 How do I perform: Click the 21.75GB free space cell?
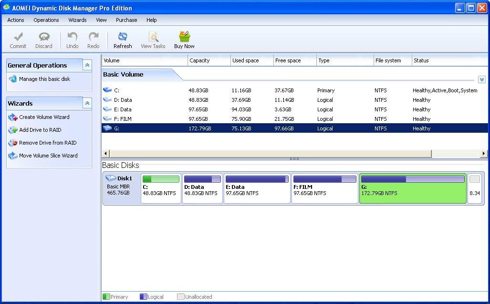point(284,118)
